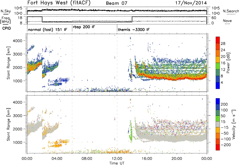Click the '08:00' time axis tick label

click(x=87, y=159)
